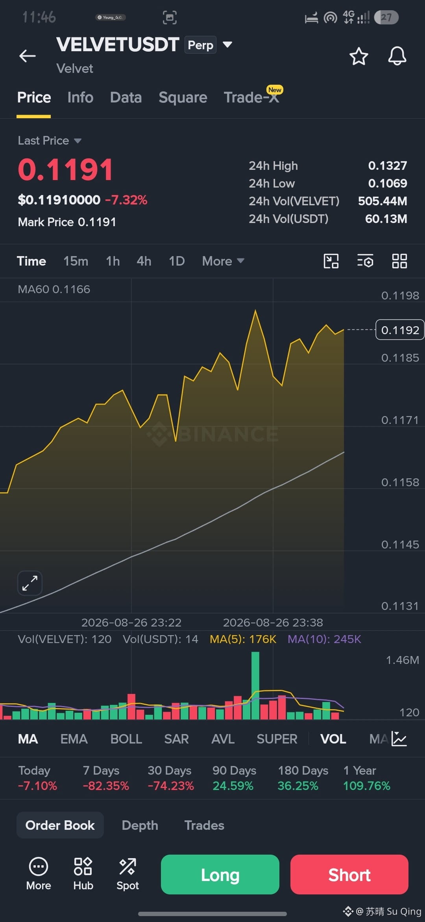The height and width of the screenshot is (922, 425).
Task: Switch to Spot trading icon
Action: point(128,874)
